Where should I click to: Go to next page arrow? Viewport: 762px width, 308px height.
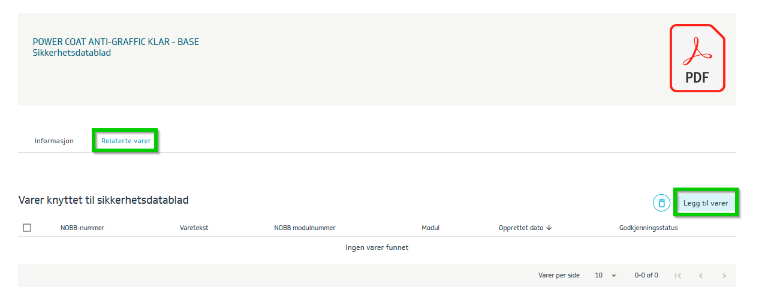coord(724,276)
